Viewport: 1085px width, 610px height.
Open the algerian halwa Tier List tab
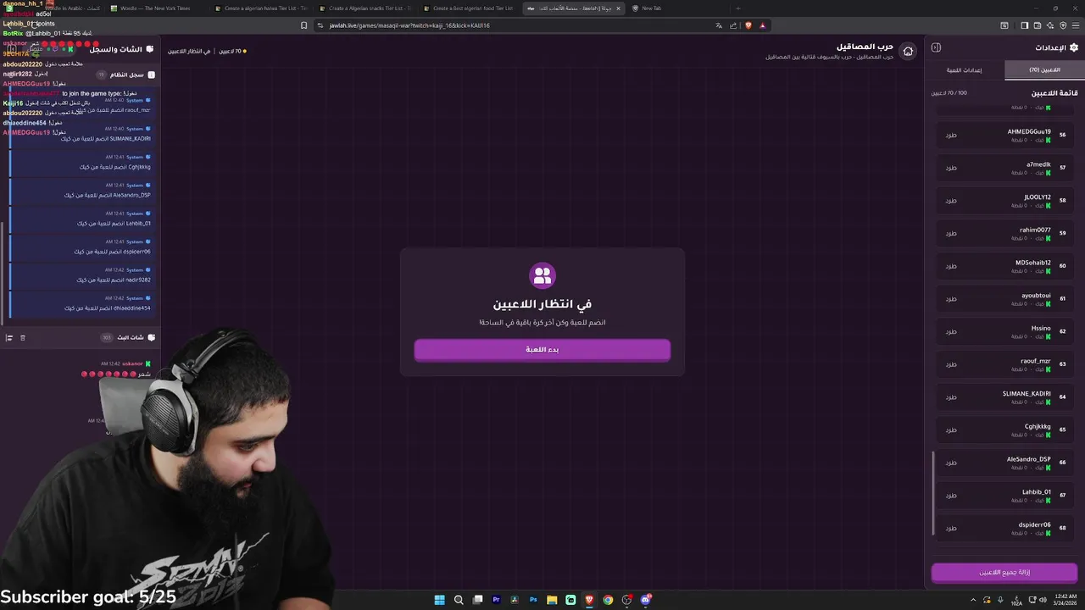[x=260, y=8]
